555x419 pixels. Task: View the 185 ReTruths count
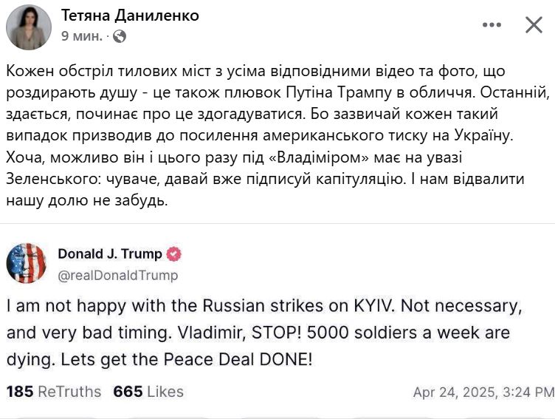point(54,392)
